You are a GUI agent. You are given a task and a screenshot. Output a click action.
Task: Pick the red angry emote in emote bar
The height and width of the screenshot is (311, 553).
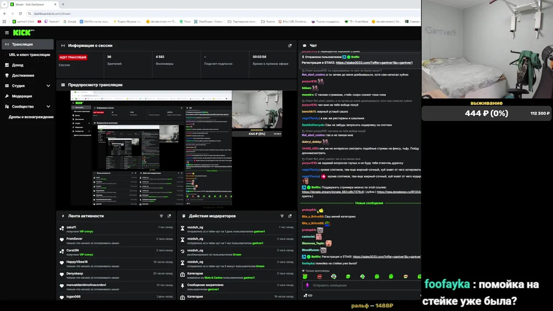(319, 276)
